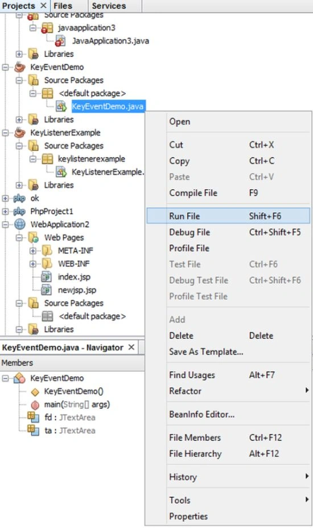Click the KeyListenerExample.java file icon

click(61, 172)
